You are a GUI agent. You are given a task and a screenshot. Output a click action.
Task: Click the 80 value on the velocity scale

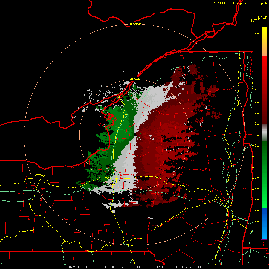coord(257,46)
